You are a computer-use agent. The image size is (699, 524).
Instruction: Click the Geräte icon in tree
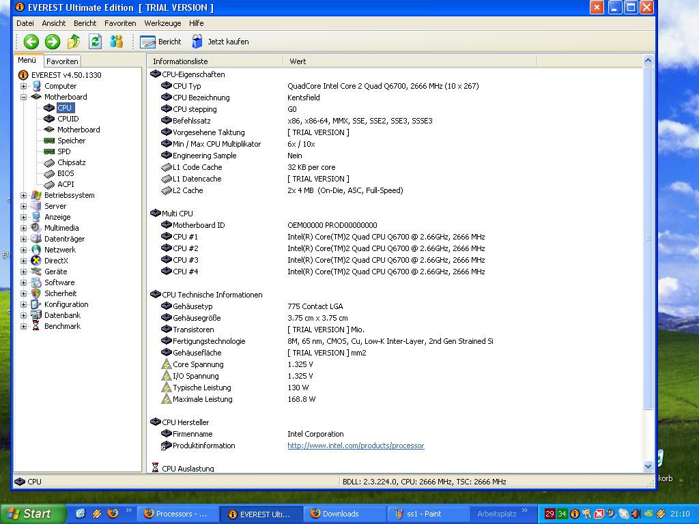[36, 272]
